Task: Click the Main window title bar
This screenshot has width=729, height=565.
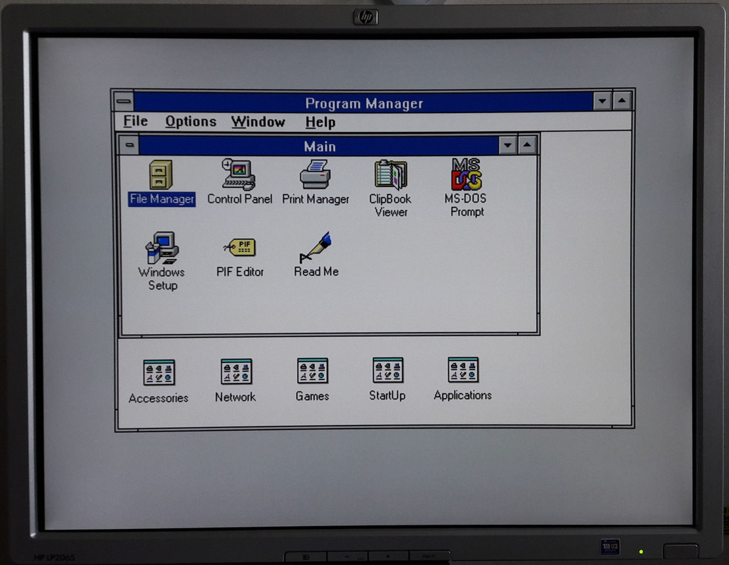Action: (319, 145)
